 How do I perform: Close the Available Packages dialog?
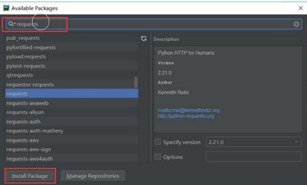(x=300, y=8)
